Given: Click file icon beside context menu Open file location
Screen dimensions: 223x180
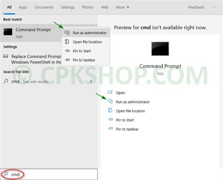Looking at the screenshot, I should (67, 42).
